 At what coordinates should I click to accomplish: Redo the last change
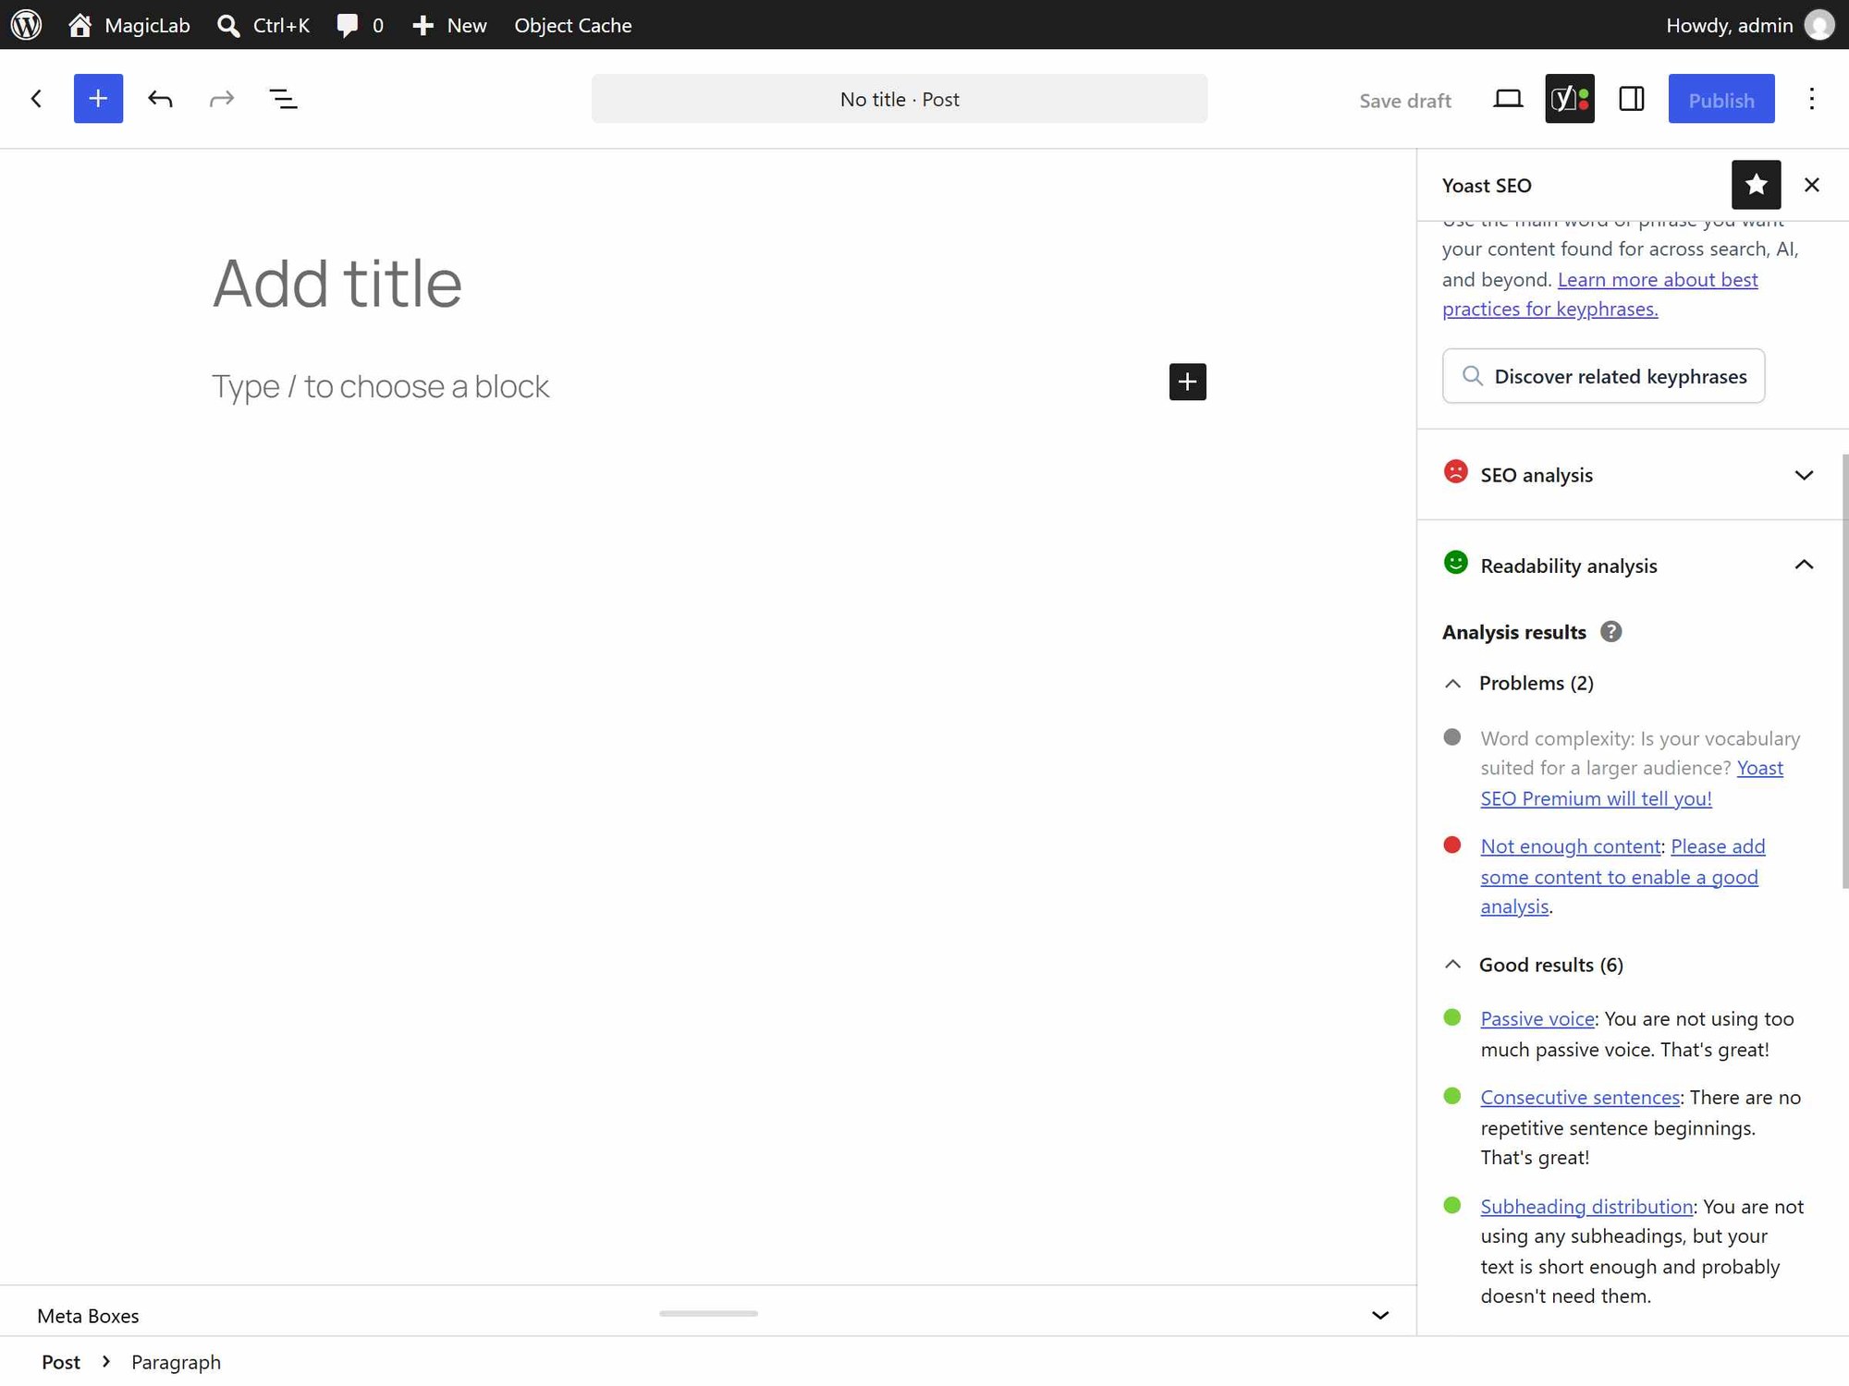click(x=222, y=99)
